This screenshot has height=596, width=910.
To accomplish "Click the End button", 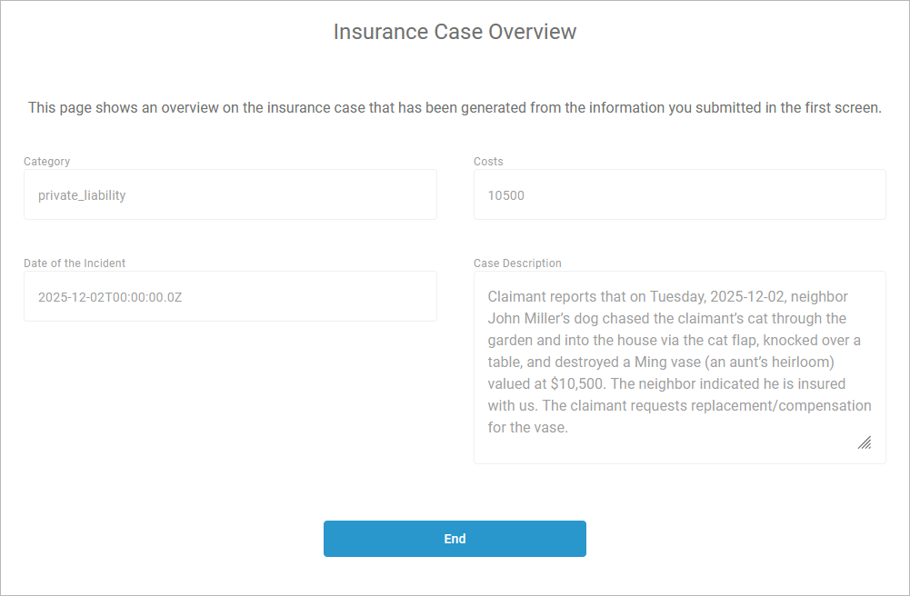I will (455, 539).
